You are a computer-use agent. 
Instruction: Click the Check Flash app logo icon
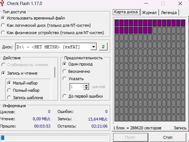coord(3,4)
